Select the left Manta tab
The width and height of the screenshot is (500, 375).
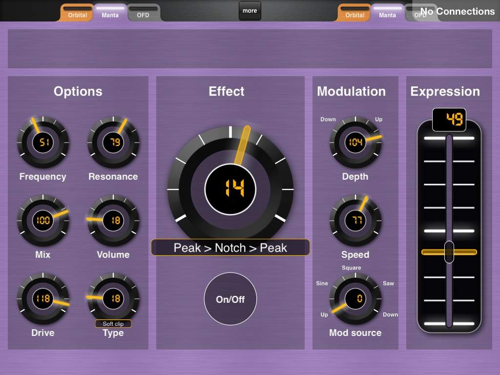tap(110, 13)
